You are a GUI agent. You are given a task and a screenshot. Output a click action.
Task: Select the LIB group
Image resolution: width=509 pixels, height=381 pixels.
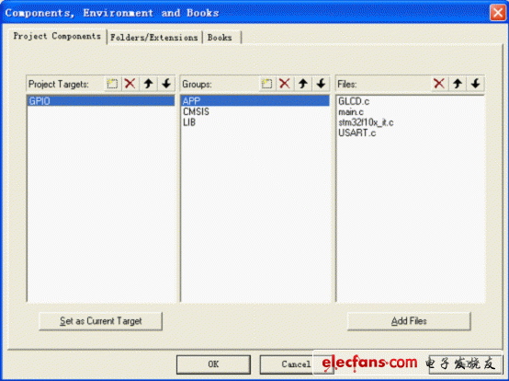coord(189,122)
